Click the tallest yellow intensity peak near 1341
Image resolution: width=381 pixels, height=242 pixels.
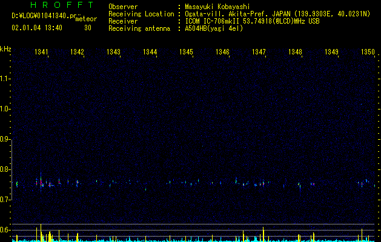click(x=41, y=232)
